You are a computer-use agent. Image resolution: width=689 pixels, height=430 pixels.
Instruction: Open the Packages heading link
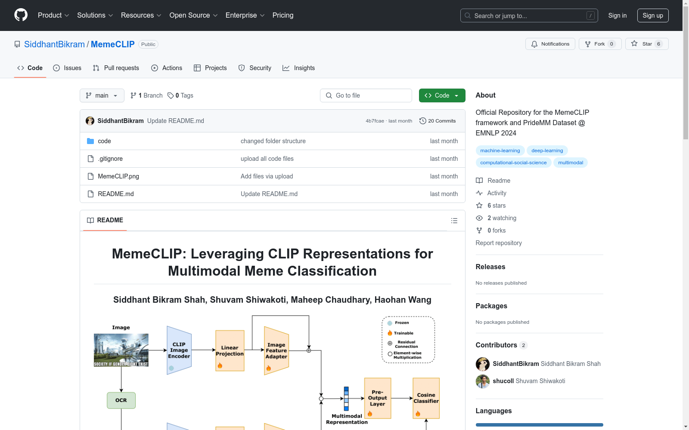491,306
